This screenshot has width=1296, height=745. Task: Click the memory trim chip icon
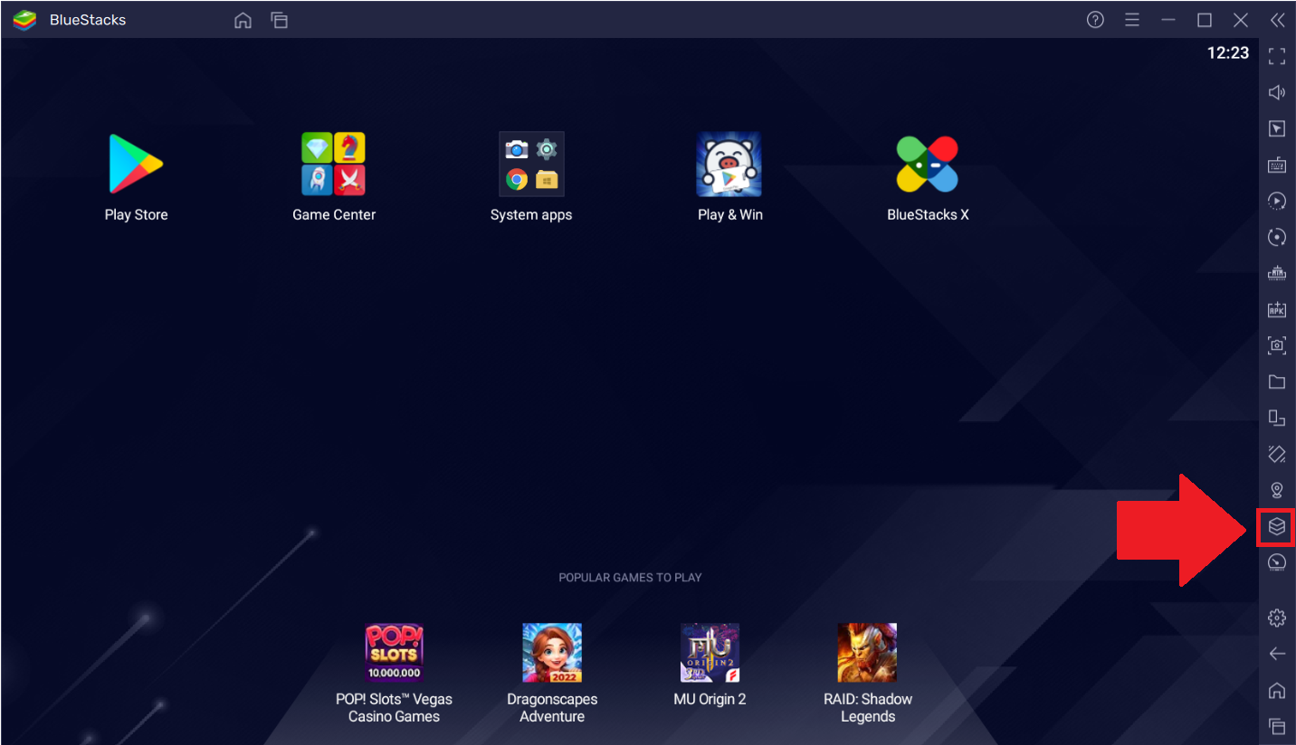1277,273
